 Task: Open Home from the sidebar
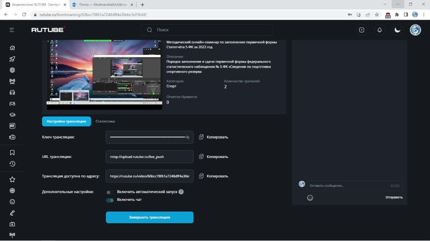[12, 48]
